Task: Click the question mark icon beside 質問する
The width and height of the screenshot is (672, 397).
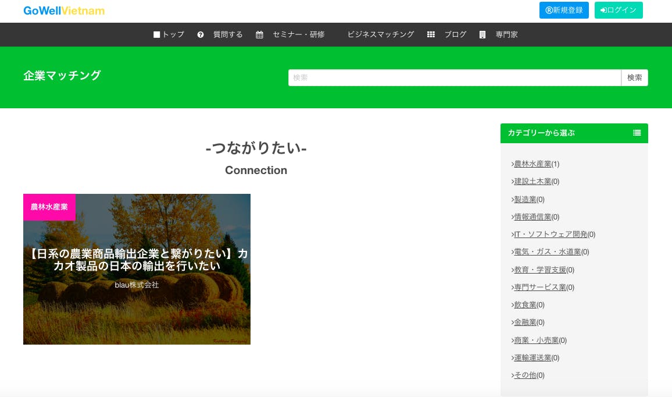Action: pyautogui.click(x=201, y=35)
